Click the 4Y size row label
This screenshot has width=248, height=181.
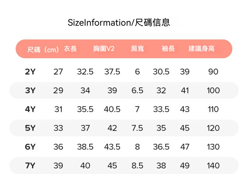tap(30, 109)
